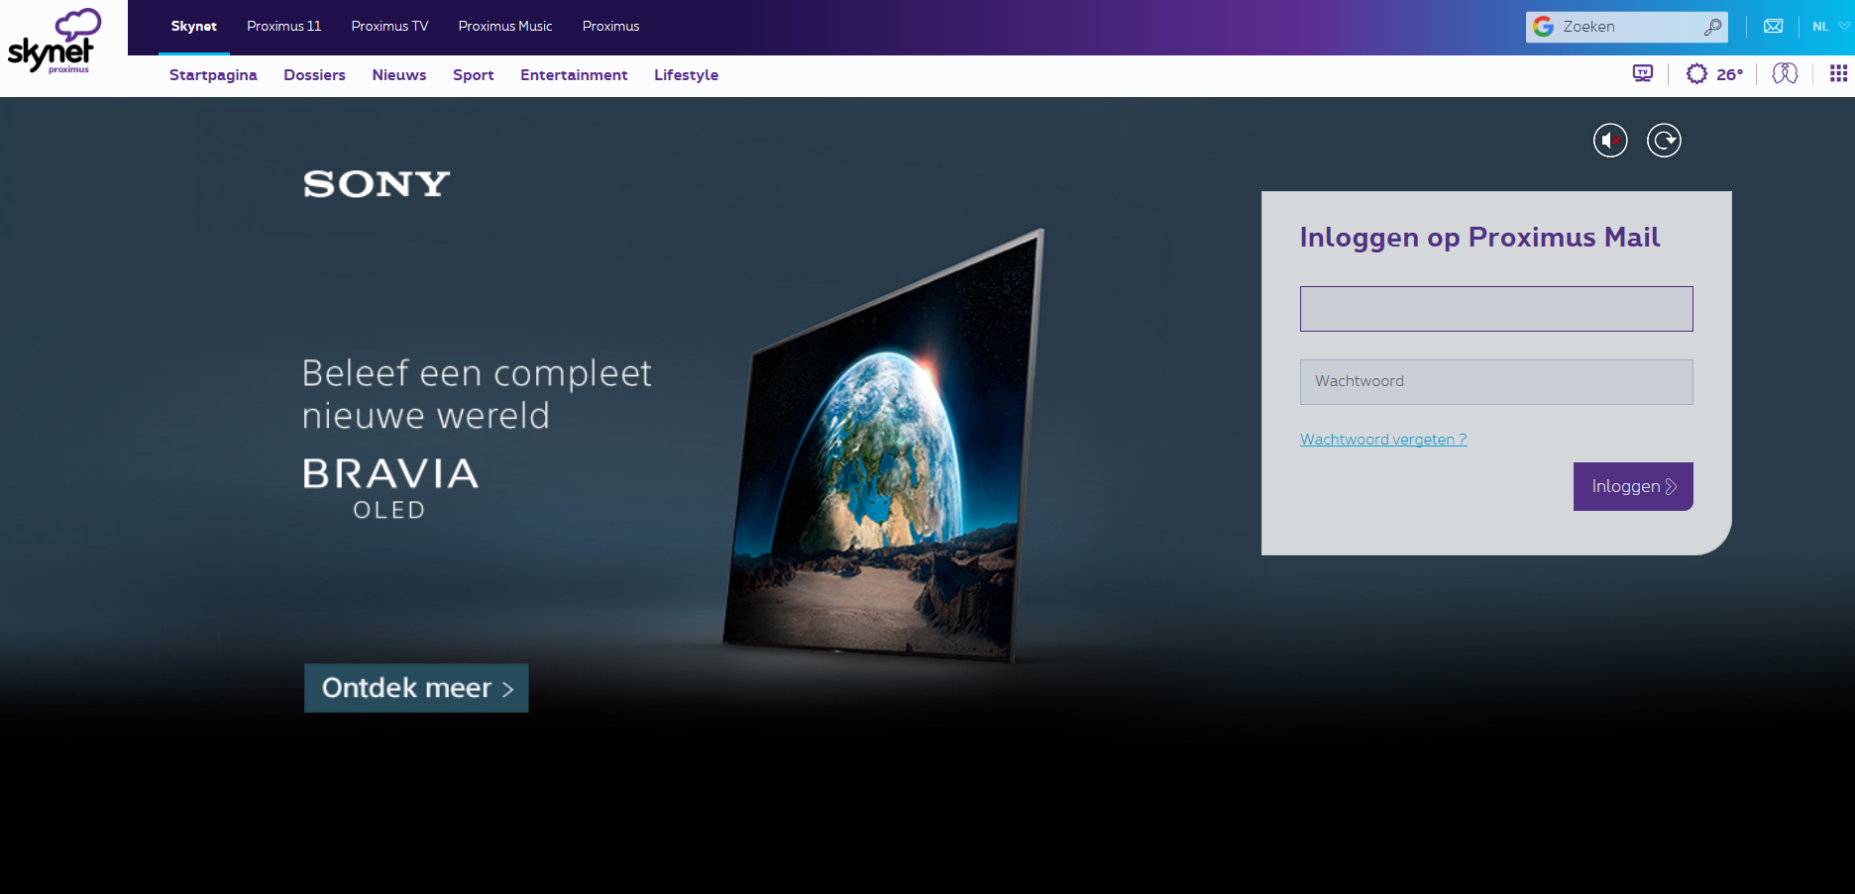Open the Lifestyle menu item
The width and height of the screenshot is (1855, 894).
(686, 75)
